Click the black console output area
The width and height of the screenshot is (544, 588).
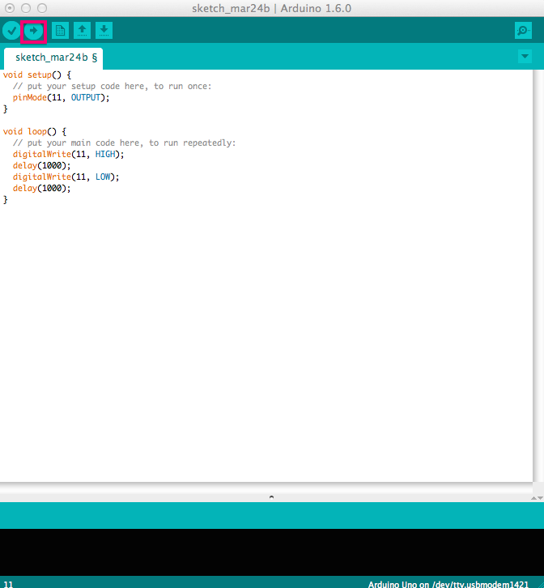pos(272,552)
